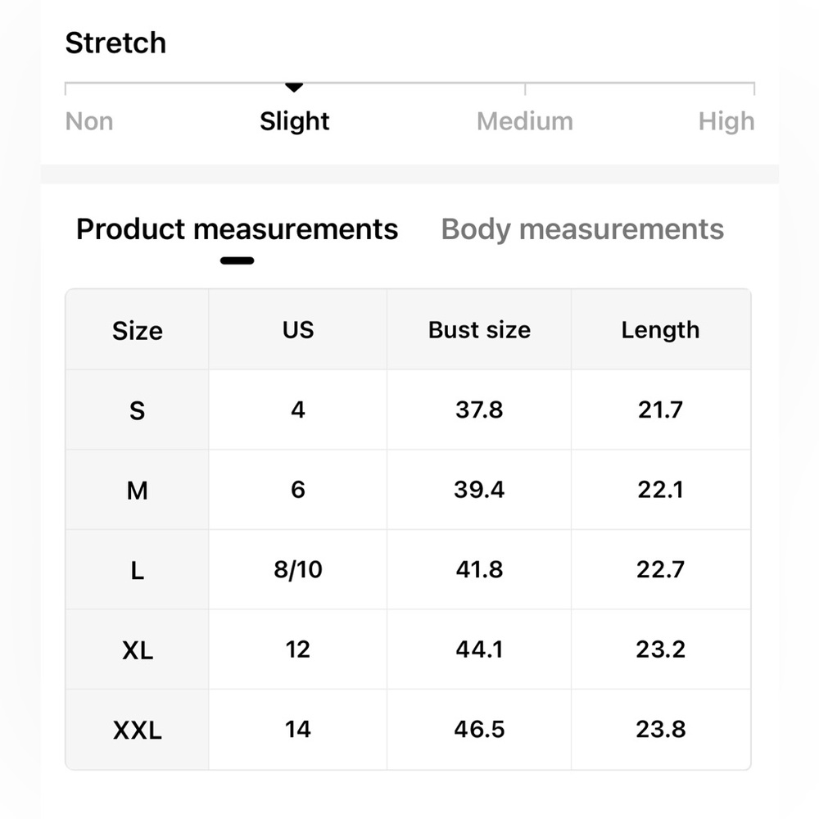Select the L size row

click(409, 569)
